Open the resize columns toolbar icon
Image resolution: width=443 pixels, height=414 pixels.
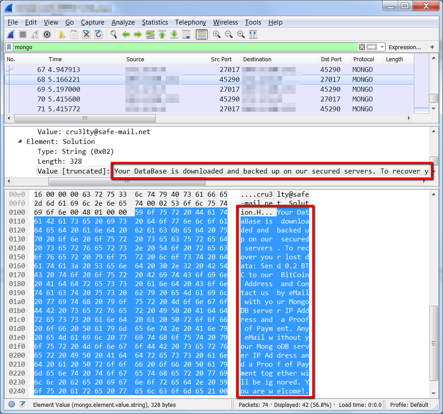point(253,35)
